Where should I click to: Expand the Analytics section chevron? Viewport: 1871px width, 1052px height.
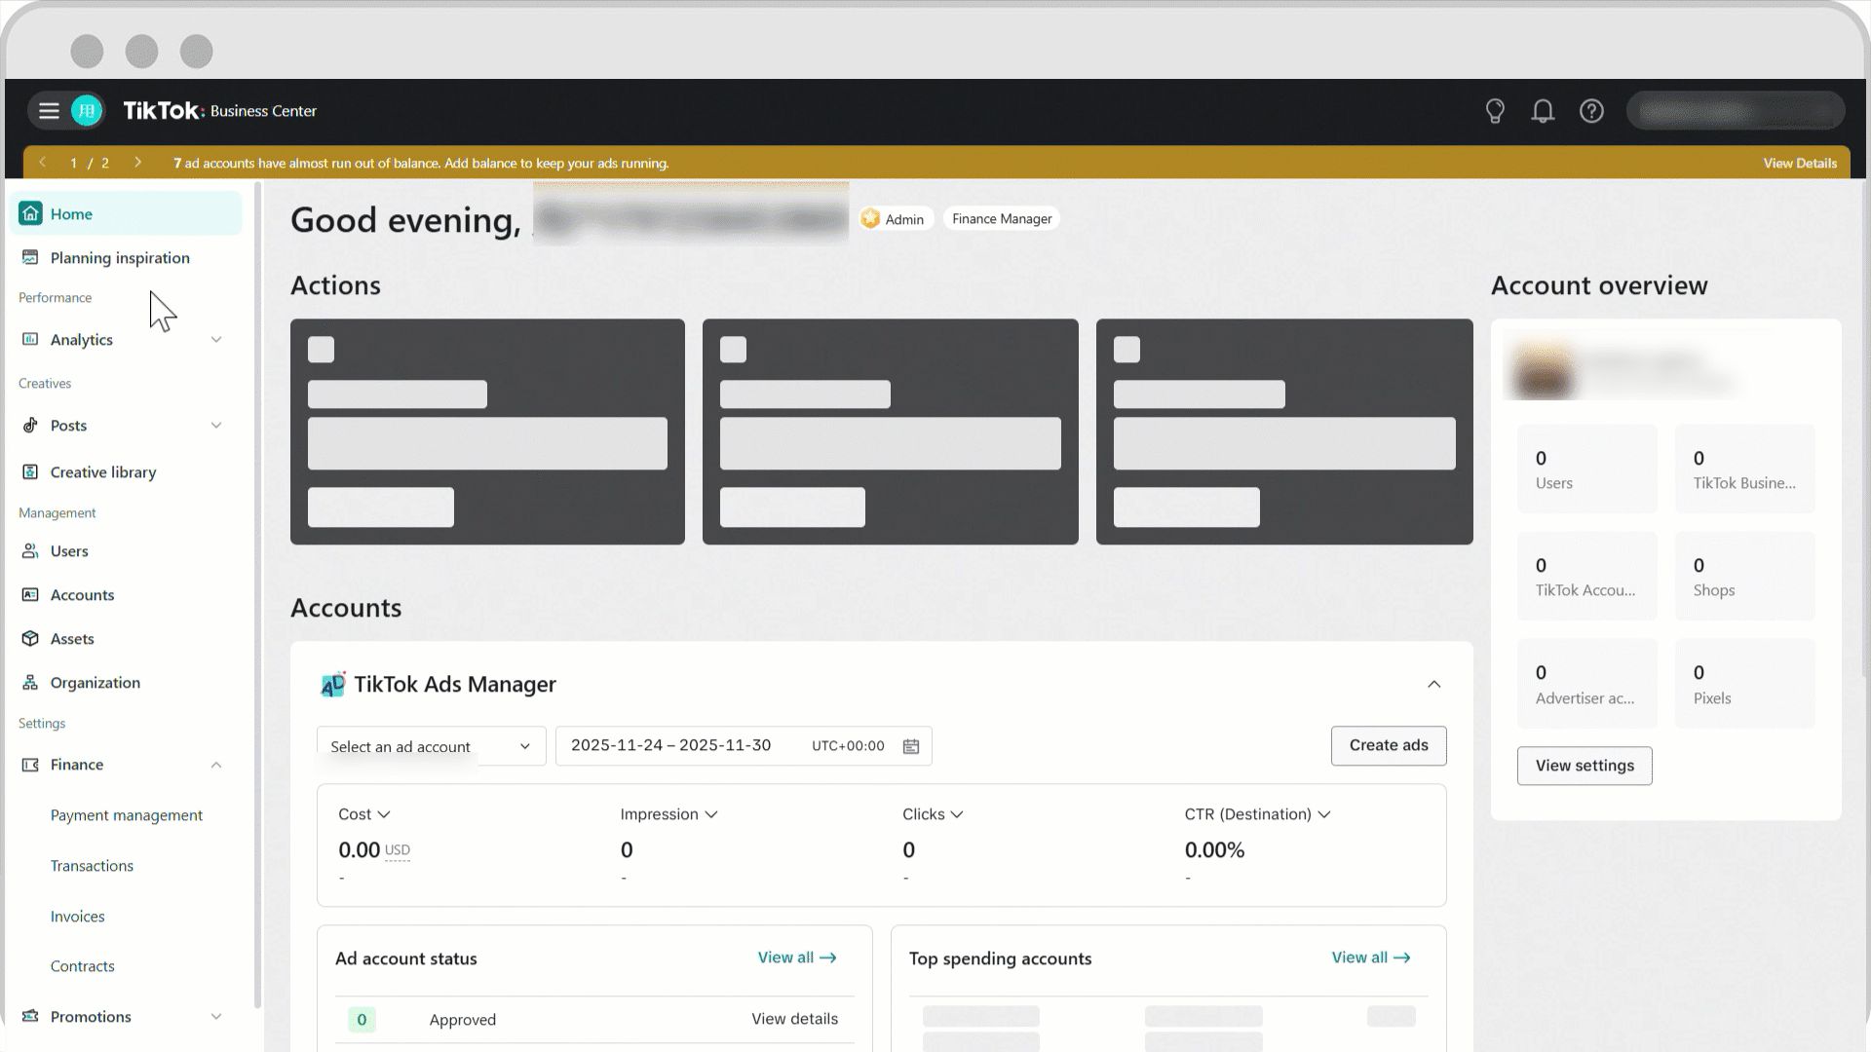[x=216, y=339]
